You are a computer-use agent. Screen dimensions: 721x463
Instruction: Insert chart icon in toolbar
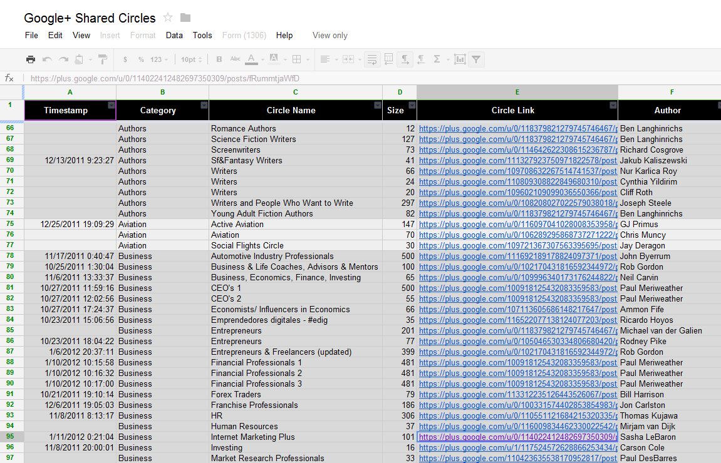[460, 59]
